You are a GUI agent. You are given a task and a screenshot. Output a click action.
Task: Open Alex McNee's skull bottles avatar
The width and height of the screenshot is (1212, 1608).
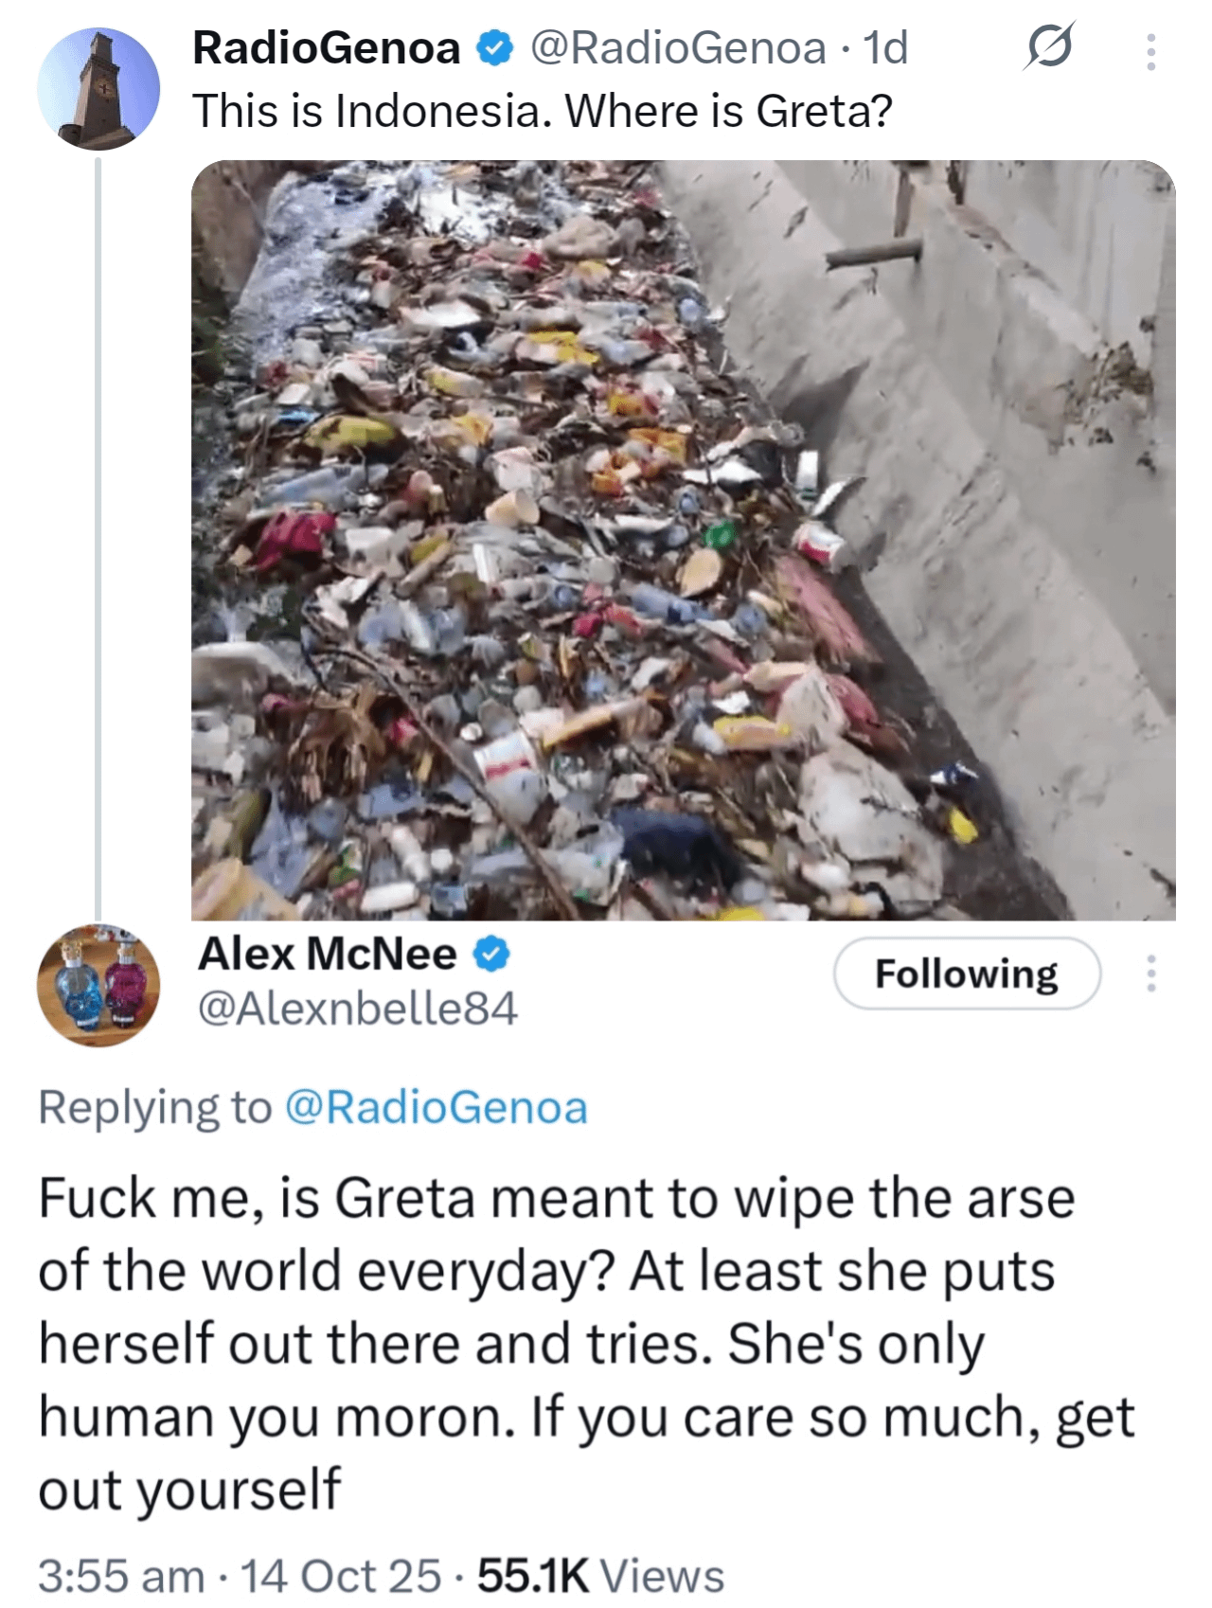(98, 985)
